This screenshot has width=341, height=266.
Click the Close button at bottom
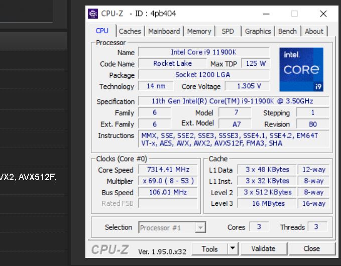click(x=312, y=248)
